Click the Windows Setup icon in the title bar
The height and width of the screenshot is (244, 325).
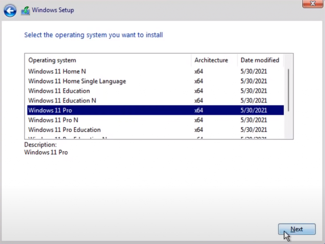[25, 10]
